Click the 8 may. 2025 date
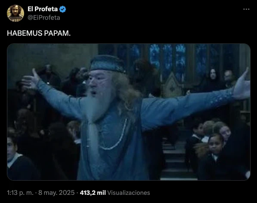The width and height of the screenshot is (257, 203). point(56,193)
